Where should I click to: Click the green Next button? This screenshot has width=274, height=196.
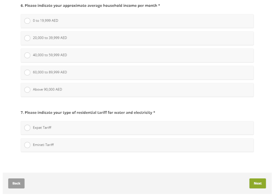(257, 183)
